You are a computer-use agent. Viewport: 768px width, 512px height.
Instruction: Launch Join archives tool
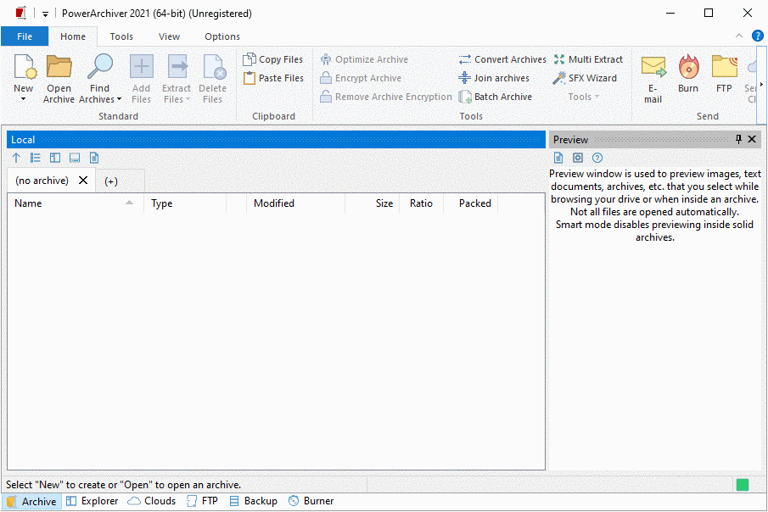click(494, 78)
